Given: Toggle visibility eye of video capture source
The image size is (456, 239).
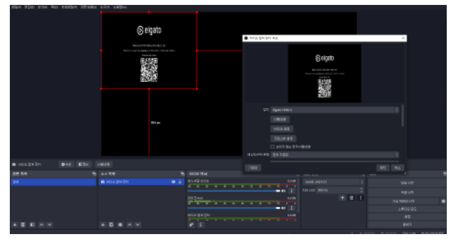Looking at the screenshot, I should point(173,182).
